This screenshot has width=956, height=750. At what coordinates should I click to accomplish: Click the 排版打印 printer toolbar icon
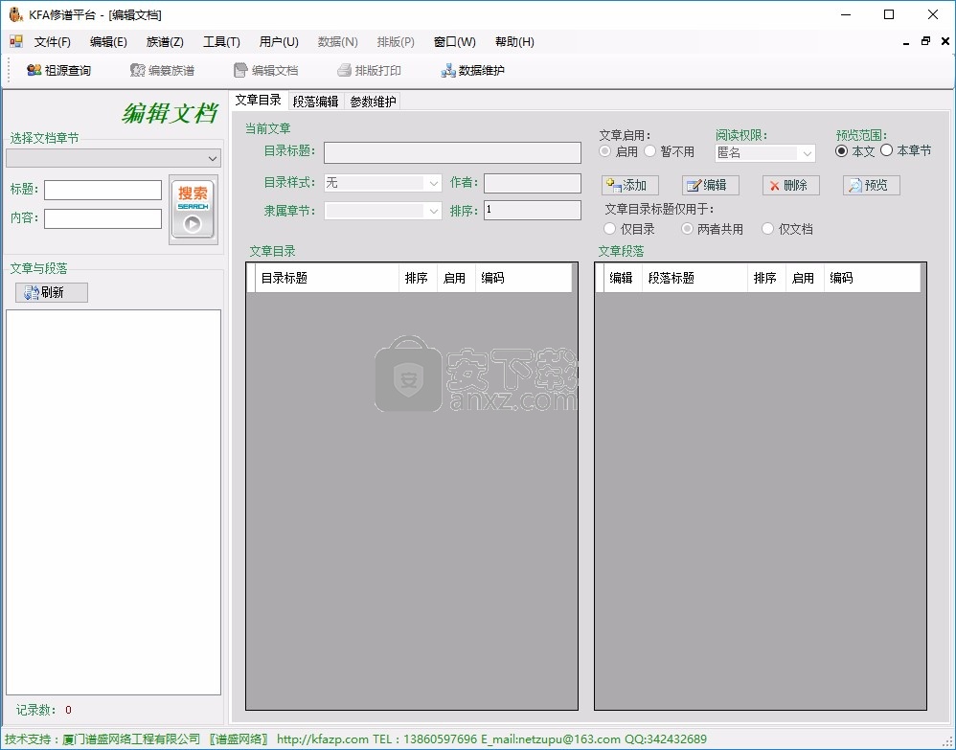point(369,70)
